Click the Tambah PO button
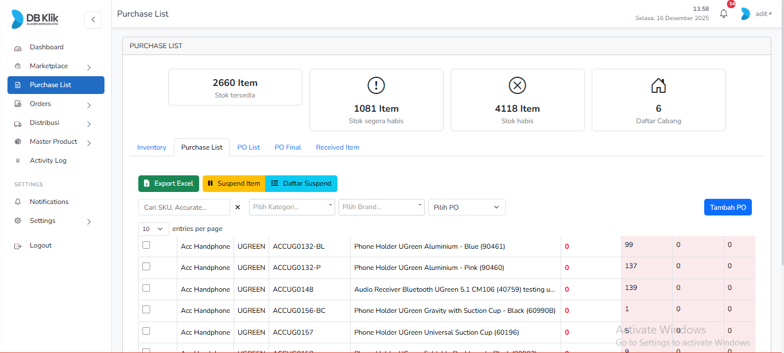 (x=728, y=207)
